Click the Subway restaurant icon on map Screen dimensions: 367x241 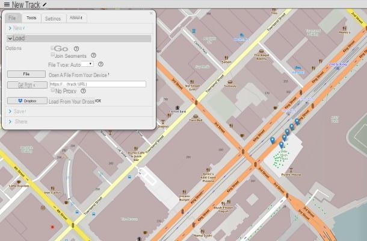tap(230, 82)
